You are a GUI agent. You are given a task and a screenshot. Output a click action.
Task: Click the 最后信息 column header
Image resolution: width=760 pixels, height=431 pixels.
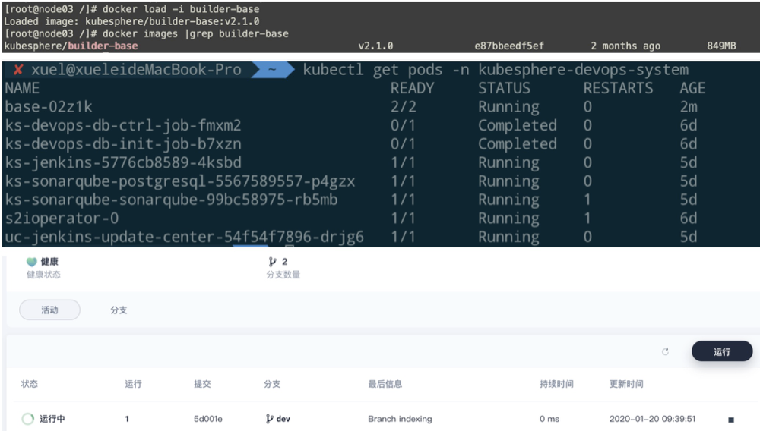(x=385, y=384)
